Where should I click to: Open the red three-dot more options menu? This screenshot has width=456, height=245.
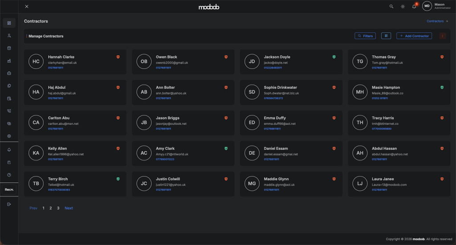coord(442,36)
